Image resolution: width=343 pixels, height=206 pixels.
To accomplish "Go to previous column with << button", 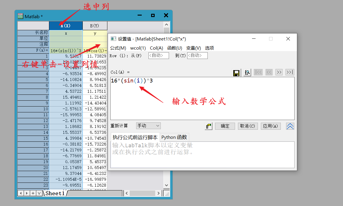I will tap(269, 72).
